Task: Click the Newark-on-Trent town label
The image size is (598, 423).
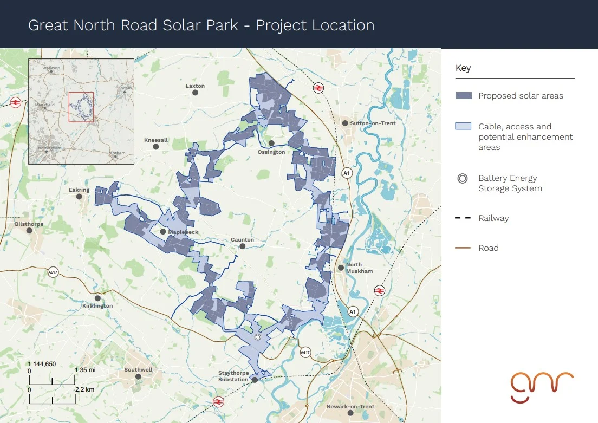Action: pos(350,406)
